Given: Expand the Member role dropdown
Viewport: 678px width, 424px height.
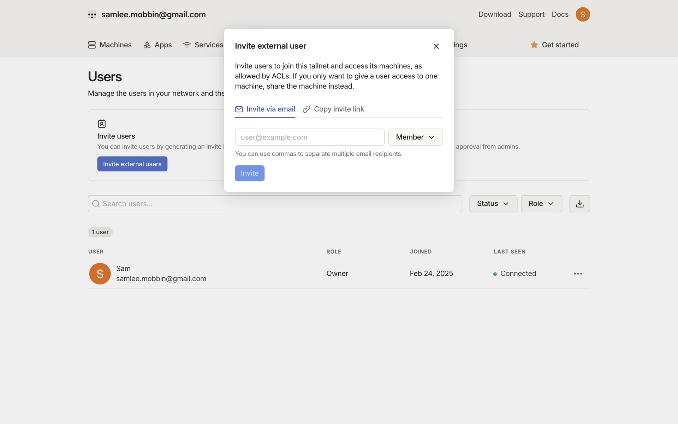Looking at the screenshot, I should point(415,137).
